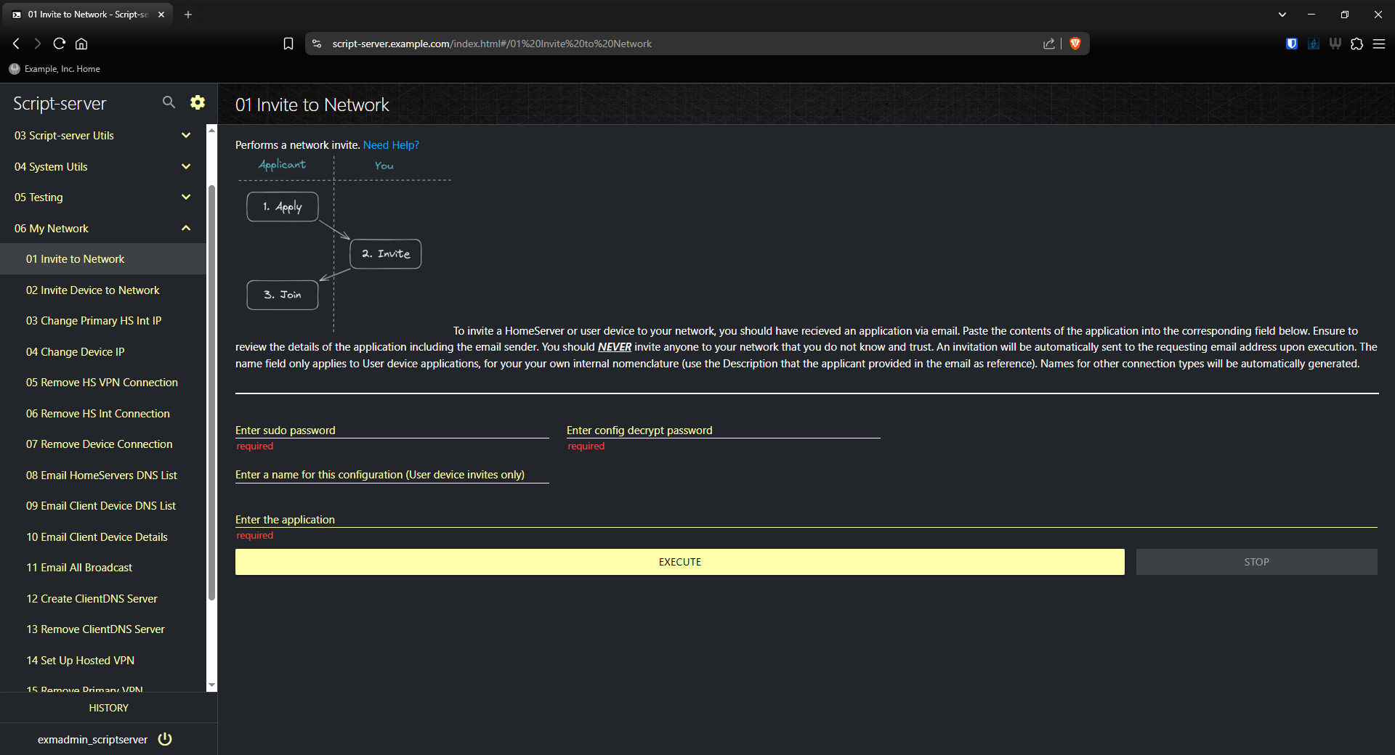
Task: Bookmark this page with the bookmark icon
Action: (x=288, y=44)
